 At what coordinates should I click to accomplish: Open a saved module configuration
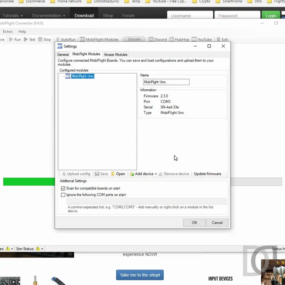tap(118, 174)
